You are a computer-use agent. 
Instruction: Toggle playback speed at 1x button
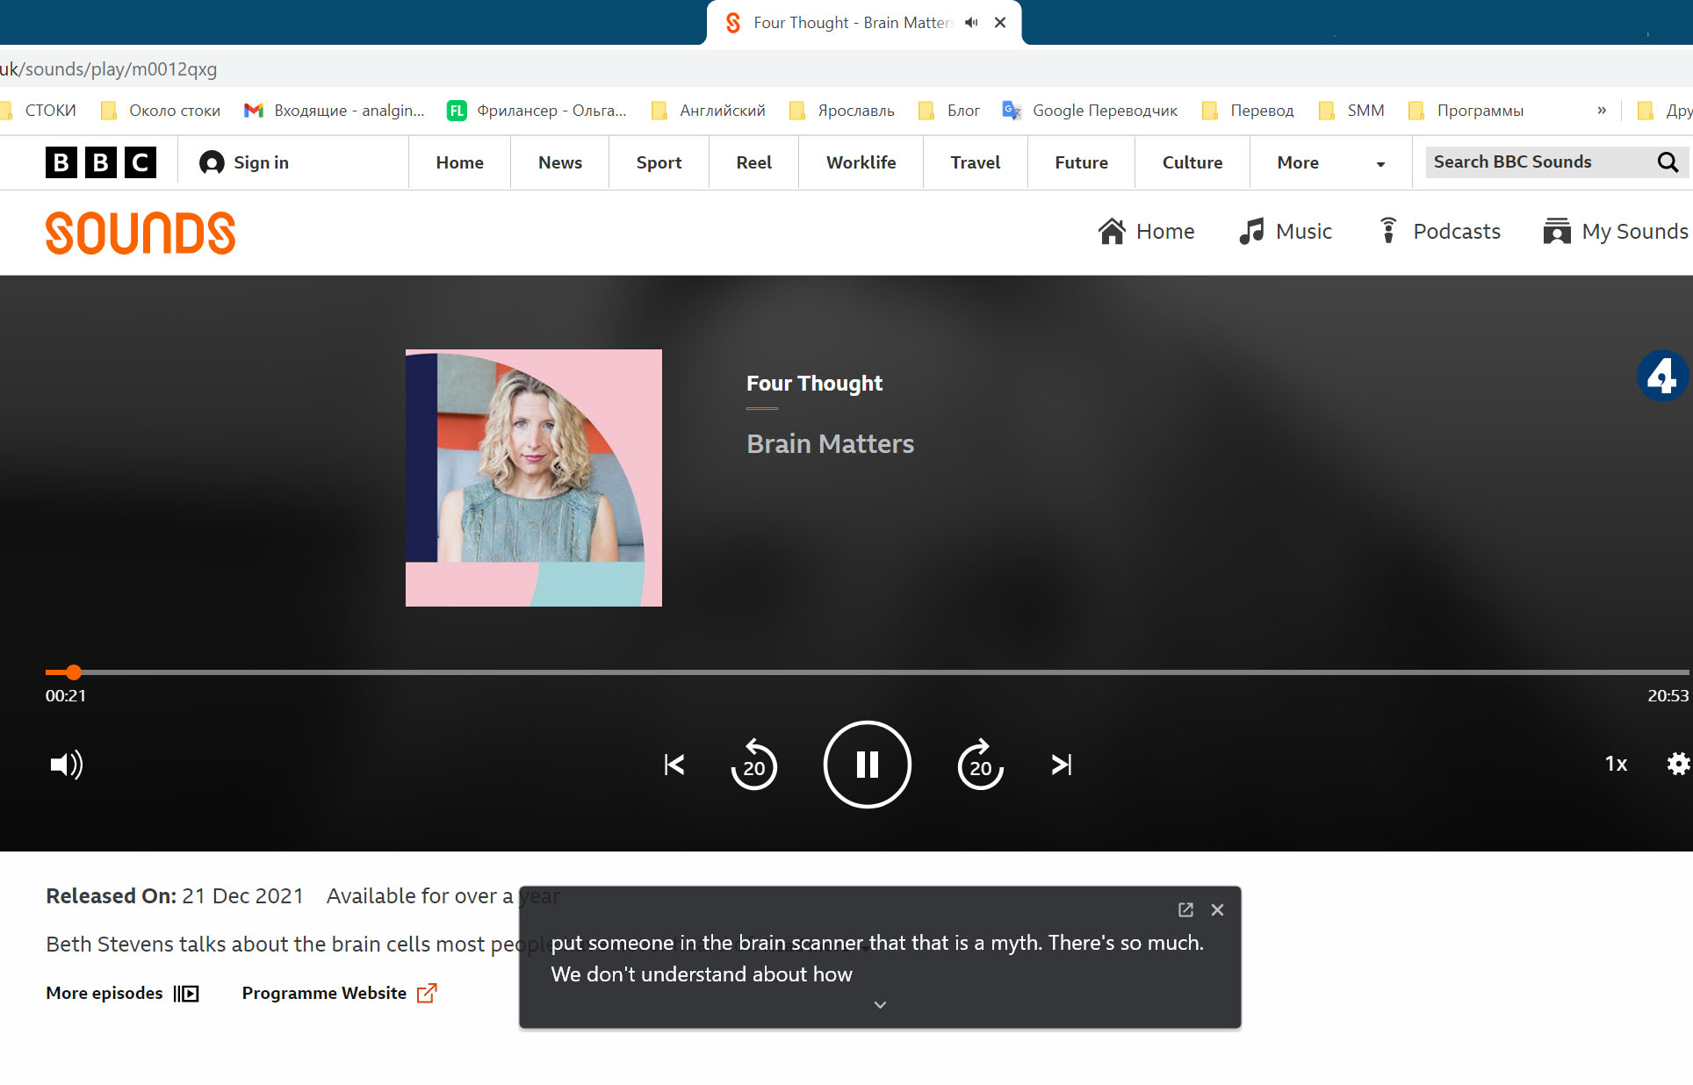1615,765
